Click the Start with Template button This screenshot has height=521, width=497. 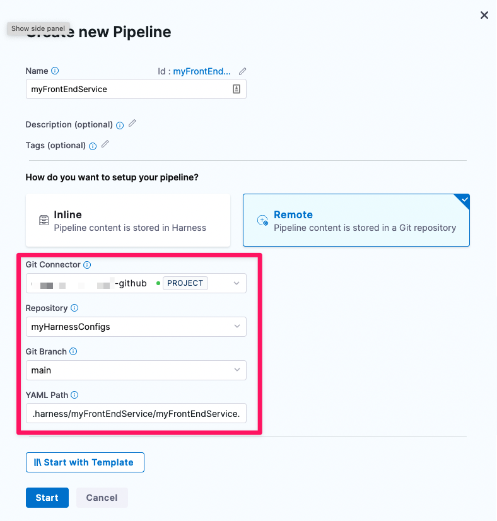pos(85,462)
